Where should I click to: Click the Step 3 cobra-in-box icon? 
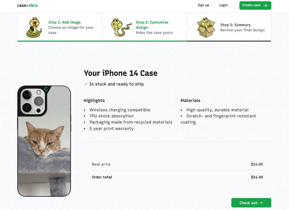click(x=206, y=27)
